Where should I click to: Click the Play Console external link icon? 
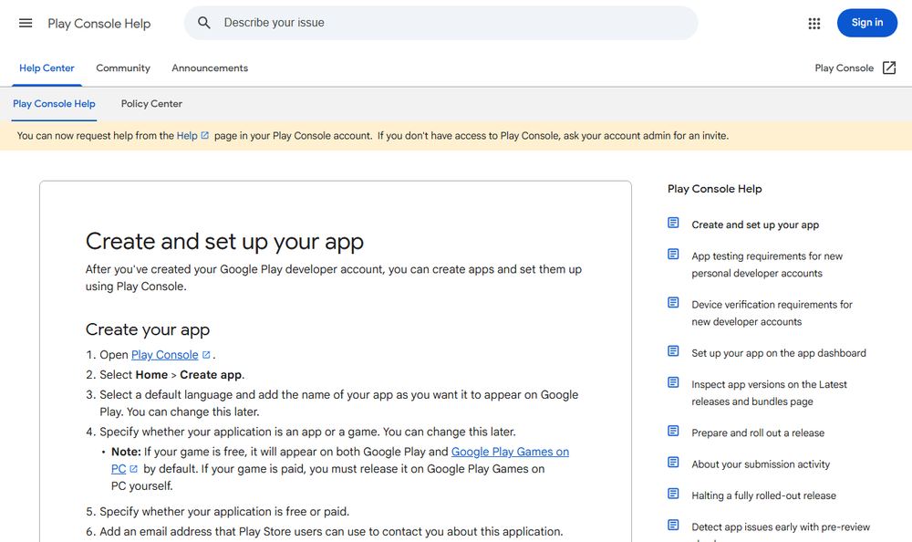click(889, 68)
